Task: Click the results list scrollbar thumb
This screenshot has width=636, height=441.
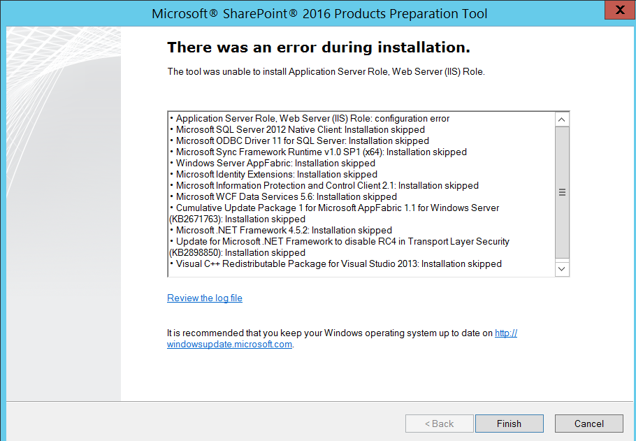Action: coord(562,192)
